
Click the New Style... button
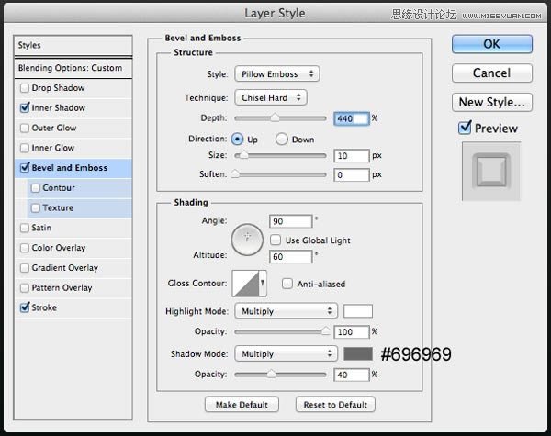point(492,102)
